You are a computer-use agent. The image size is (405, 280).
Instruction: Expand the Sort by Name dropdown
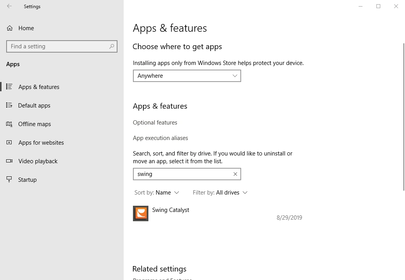[x=157, y=193]
